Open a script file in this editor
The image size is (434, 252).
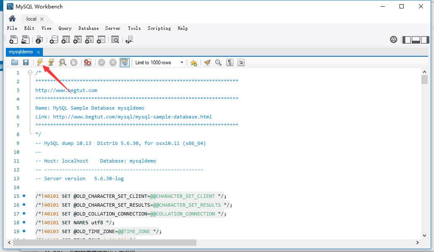click(x=15, y=63)
